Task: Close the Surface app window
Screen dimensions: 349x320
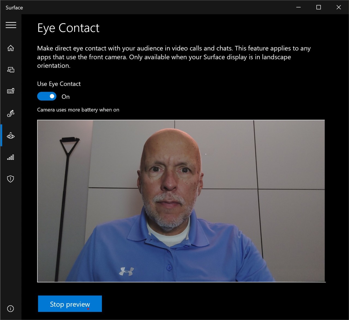Action: 339,7
